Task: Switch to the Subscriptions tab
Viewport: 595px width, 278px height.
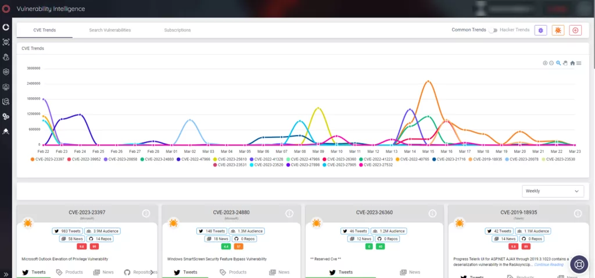Action: (x=177, y=30)
